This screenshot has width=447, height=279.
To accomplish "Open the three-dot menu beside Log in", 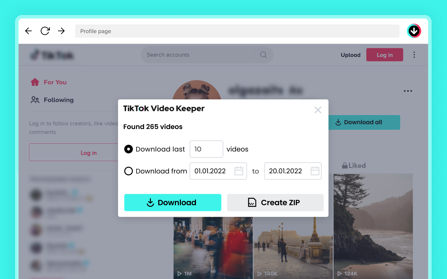I will [414, 55].
